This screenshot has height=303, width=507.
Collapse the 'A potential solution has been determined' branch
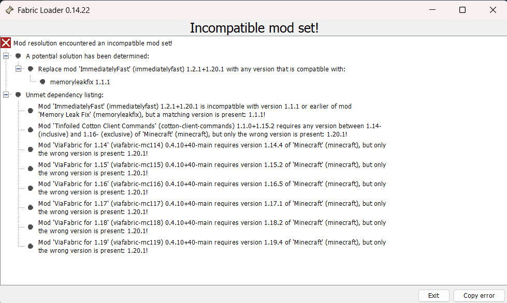click(6, 56)
